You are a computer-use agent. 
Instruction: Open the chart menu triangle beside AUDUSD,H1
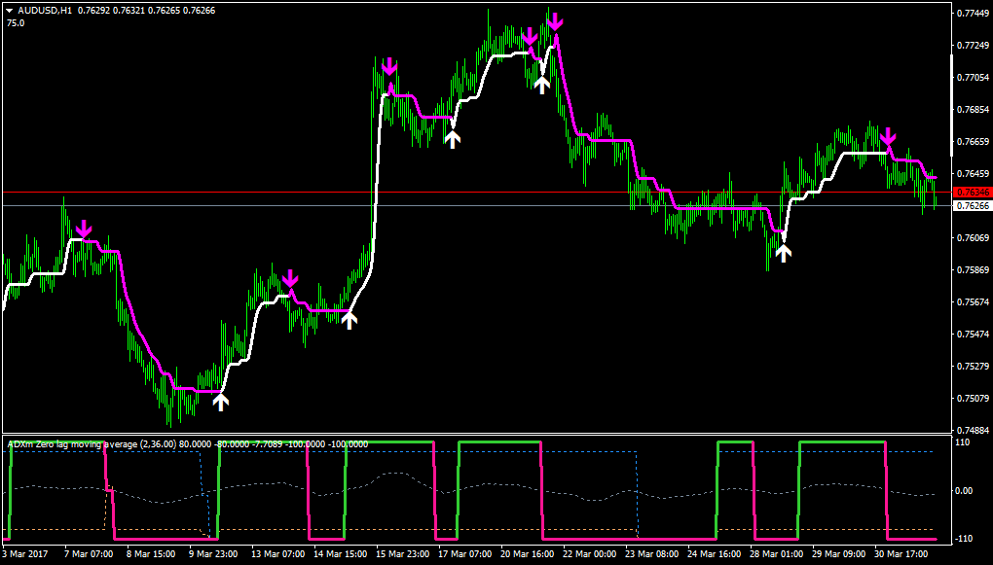tap(10, 10)
